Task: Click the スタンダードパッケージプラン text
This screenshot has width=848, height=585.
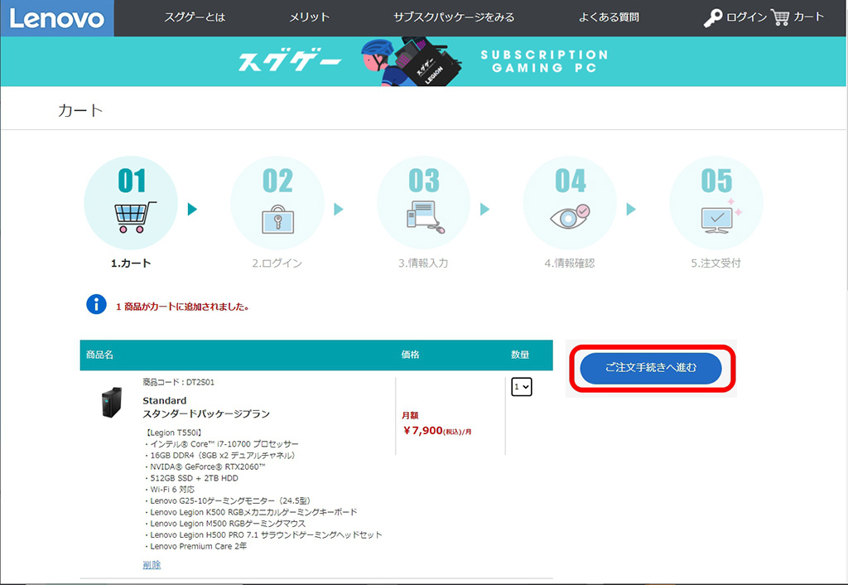Action: [x=206, y=414]
